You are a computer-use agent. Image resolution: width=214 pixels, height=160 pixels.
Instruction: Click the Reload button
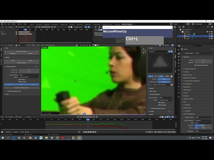pos(30,53)
